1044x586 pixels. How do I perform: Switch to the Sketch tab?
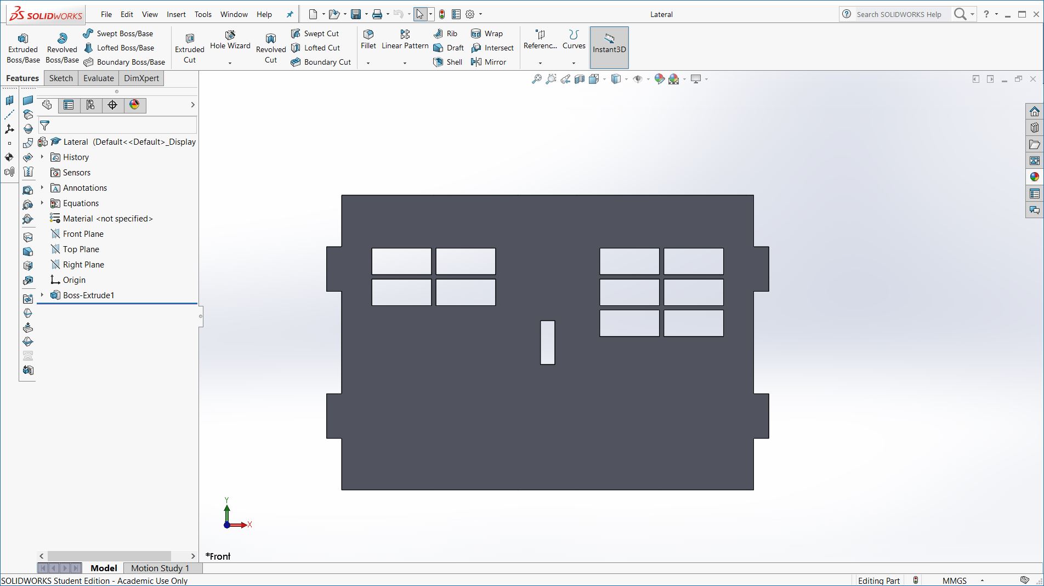coord(61,78)
